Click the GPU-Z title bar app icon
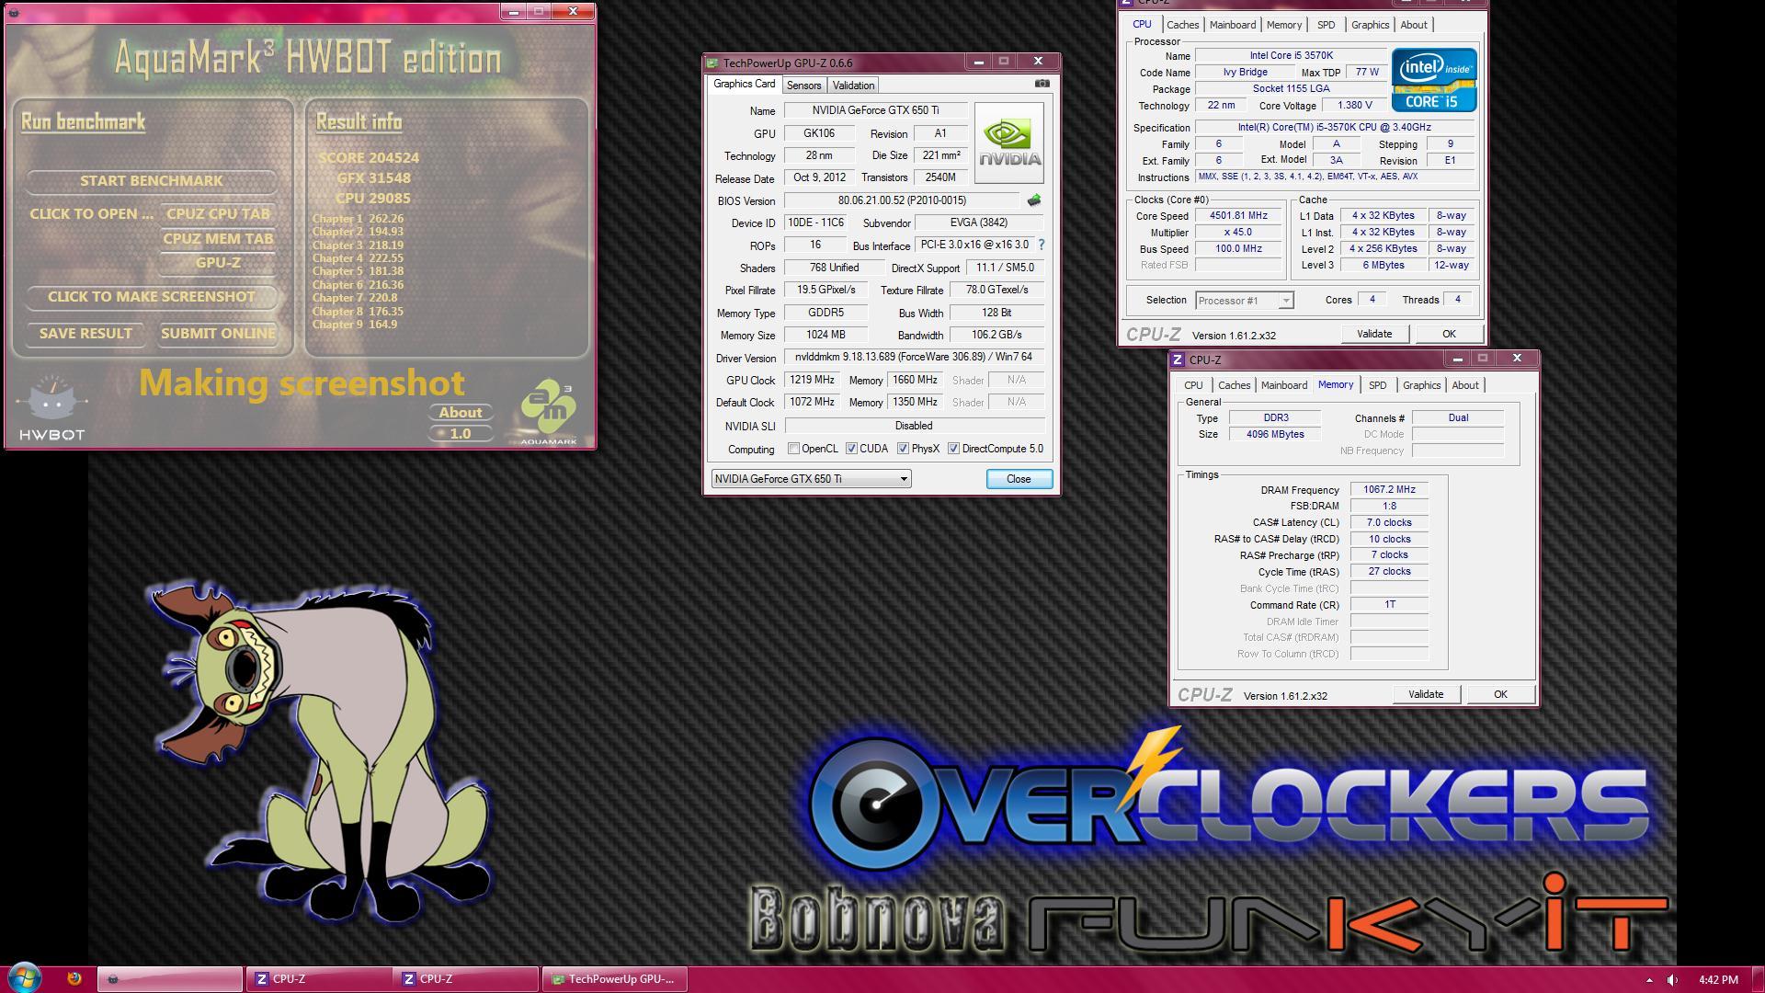The height and width of the screenshot is (993, 1765). click(x=712, y=63)
